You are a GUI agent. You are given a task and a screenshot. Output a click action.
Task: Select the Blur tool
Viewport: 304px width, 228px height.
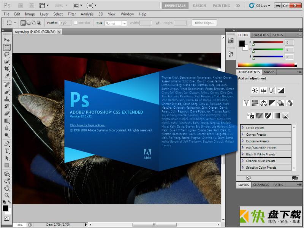[x=7, y=128]
